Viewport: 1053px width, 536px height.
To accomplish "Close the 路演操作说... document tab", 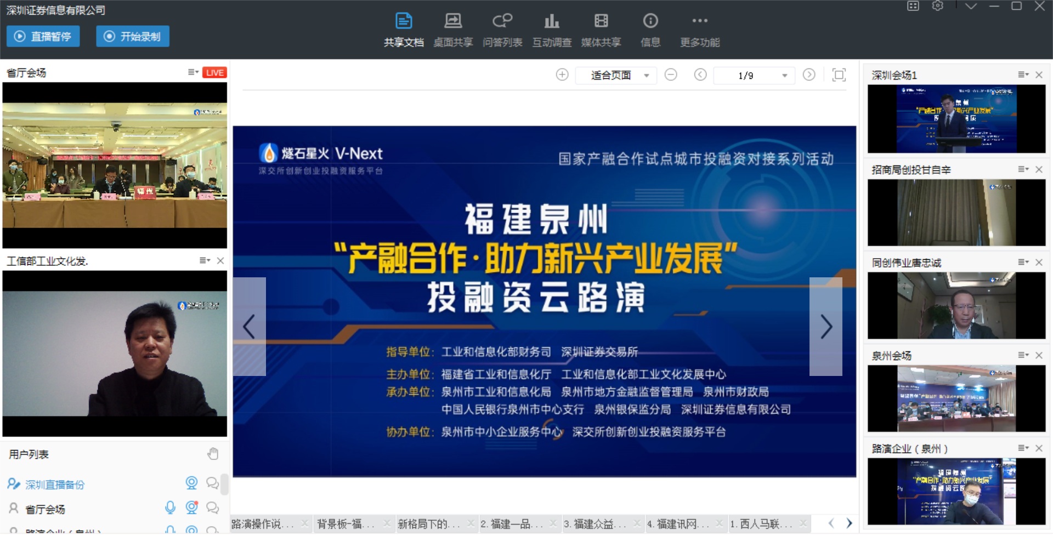I will 305,523.
